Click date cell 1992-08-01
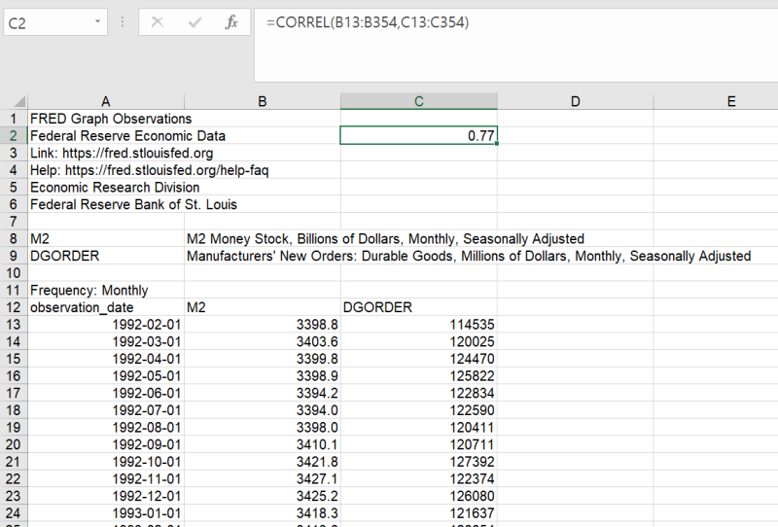 coord(106,427)
